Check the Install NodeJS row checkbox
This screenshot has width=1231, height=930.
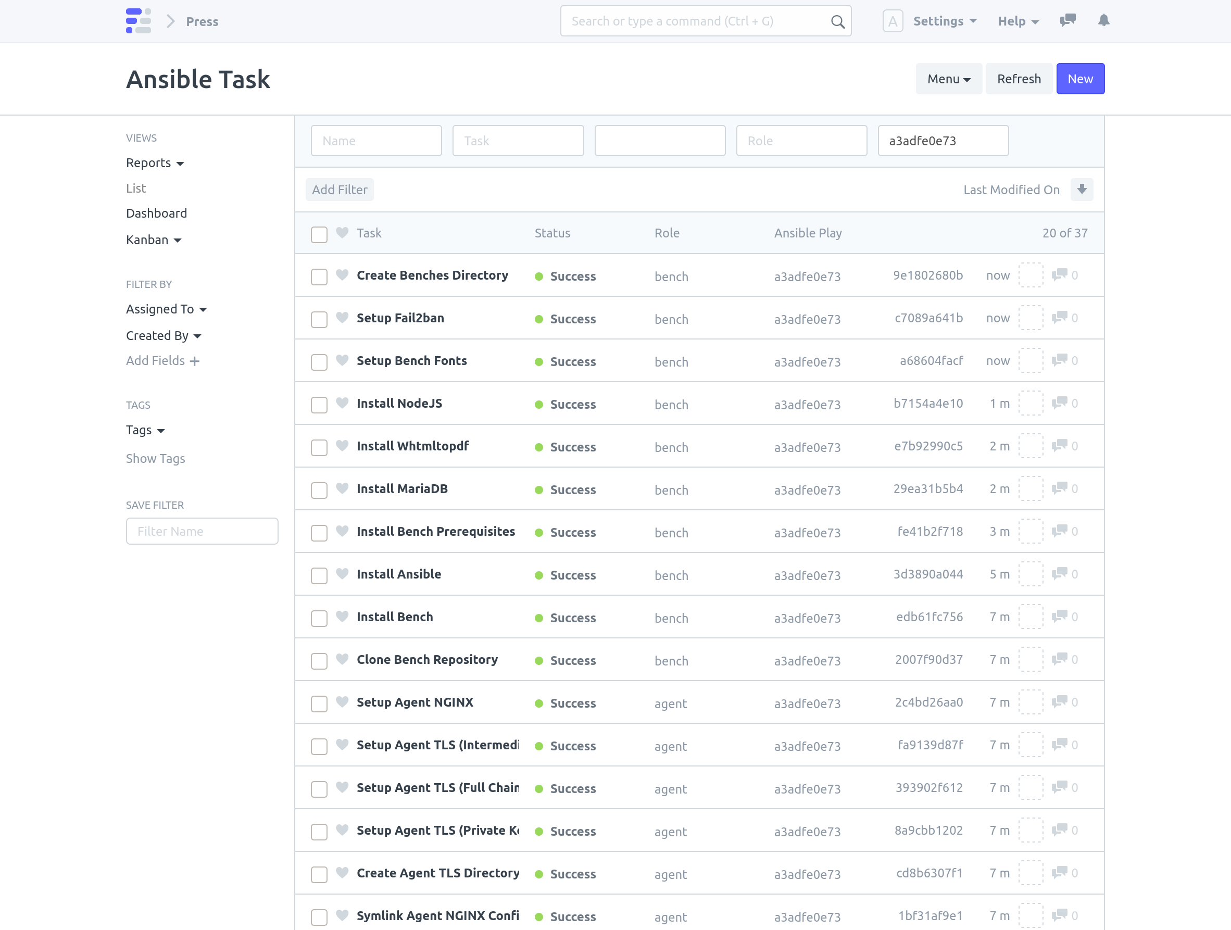[319, 405]
